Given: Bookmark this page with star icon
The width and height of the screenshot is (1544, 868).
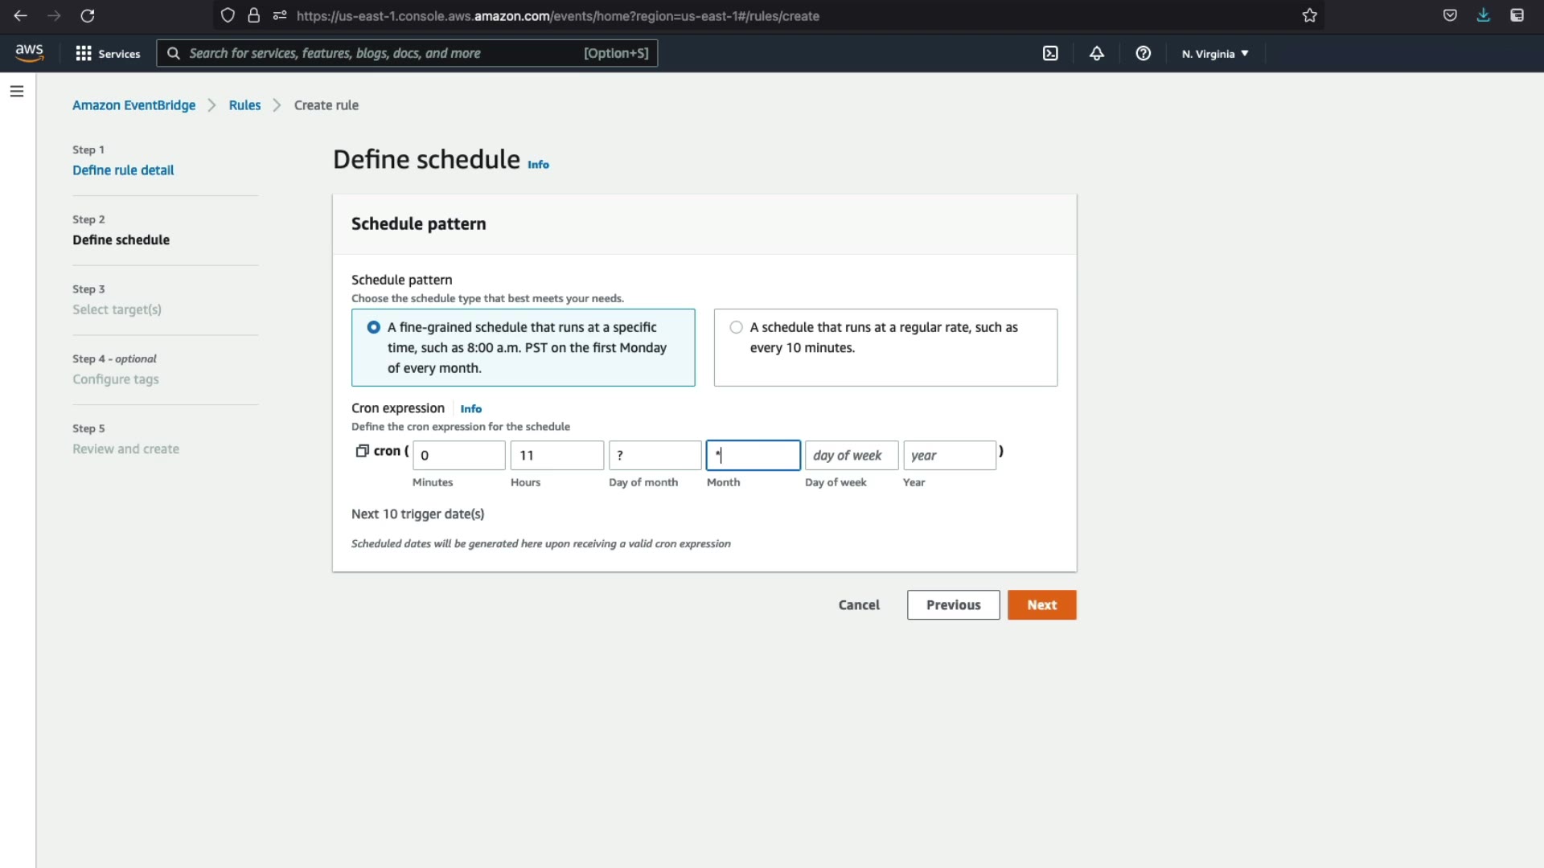Looking at the screenshot, I should (1310, 15).
